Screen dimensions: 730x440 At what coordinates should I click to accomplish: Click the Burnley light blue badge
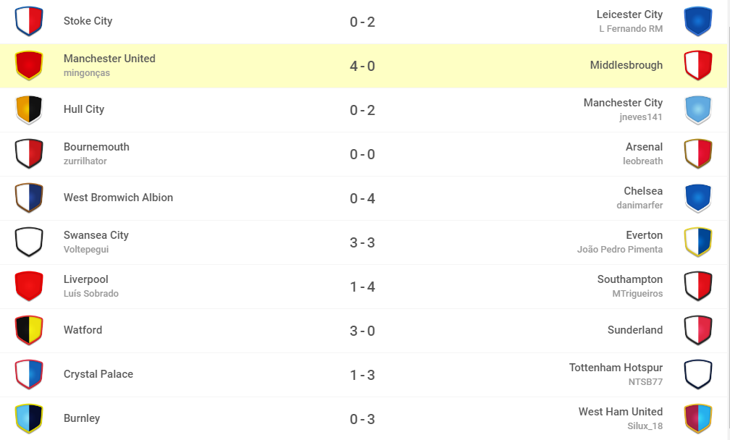[x=29, y=418]
